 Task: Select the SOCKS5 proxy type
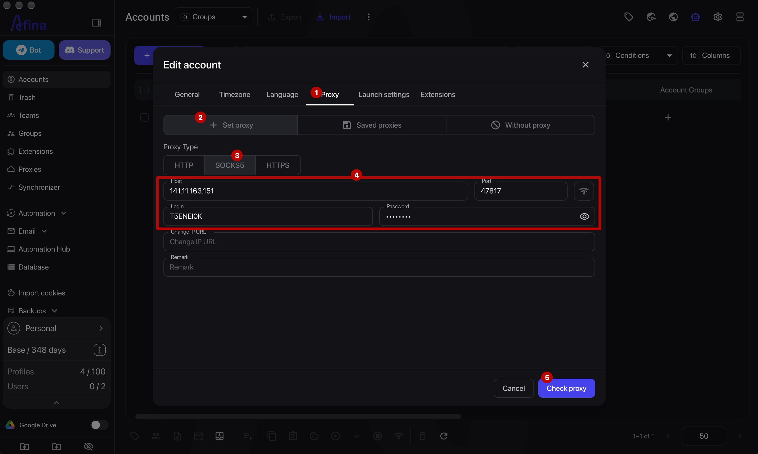(230, 165)
